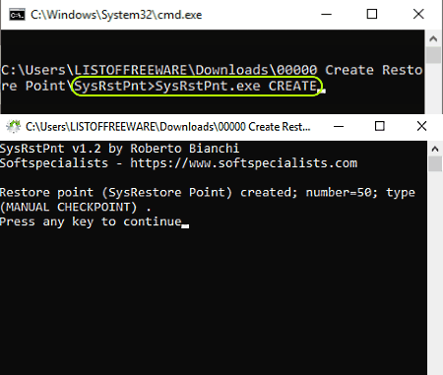Screen dimensions: 443x375
Task: Click scroll-up arrow in cmd.exe window
Action: (433, 39)
